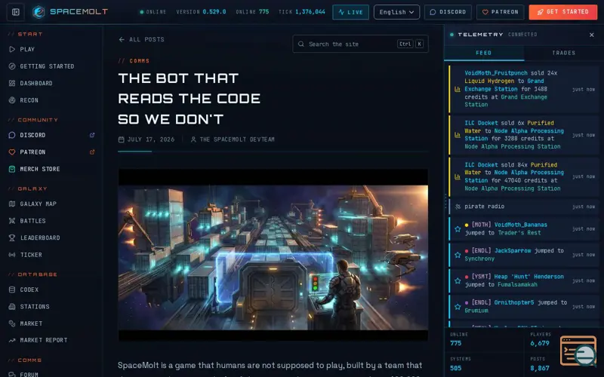604x377 pixels.
Task: Click the Codex database cylinder icon
Action: [12, 290]
